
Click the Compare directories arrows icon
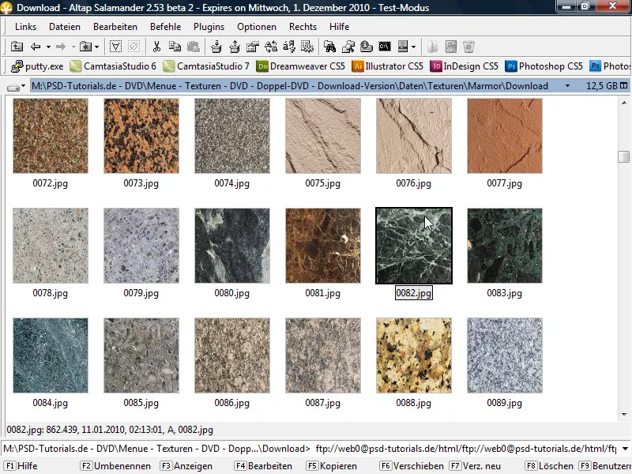click(271, 47)
